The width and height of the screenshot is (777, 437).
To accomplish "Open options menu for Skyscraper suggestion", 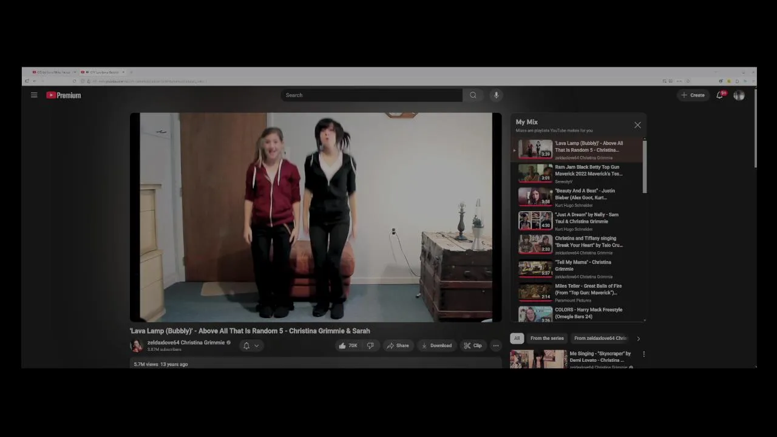I will (x=643, y=354).
